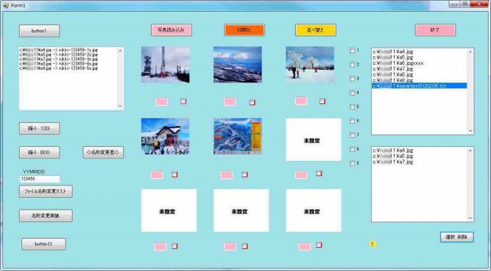
Task: Click the 選択 削除 button
Action: (457, 237)
